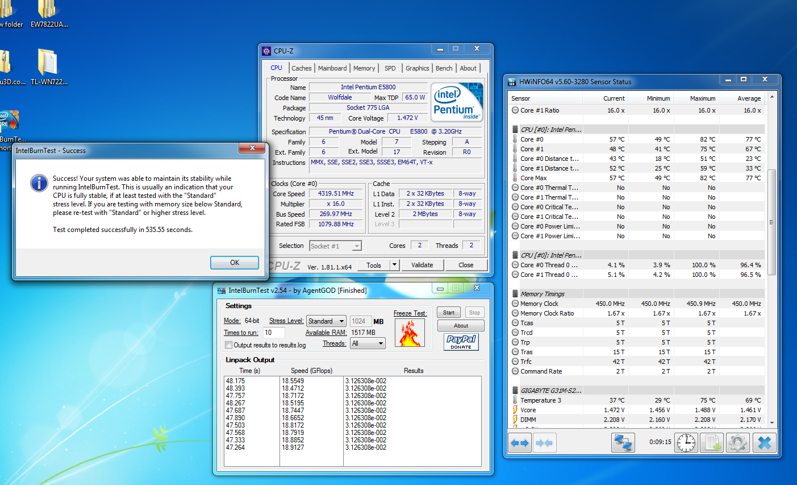Switch to the Graphics tab in CPU-Z
Image resolution: width=797 pixels, height=485 pixels.
click(x=418, y=68)
